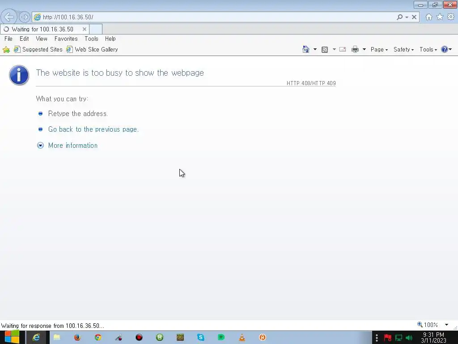Open the Tools gear icon
The image size is (458, 344).
click(x=451, y=17)
